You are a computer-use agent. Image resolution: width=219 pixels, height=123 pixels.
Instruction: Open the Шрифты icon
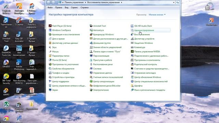pyautogui.click(x=132, y=86)
